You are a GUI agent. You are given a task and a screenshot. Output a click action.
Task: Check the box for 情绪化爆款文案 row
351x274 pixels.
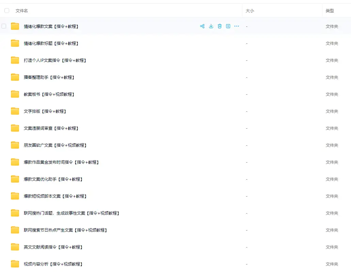click(4, 26)
